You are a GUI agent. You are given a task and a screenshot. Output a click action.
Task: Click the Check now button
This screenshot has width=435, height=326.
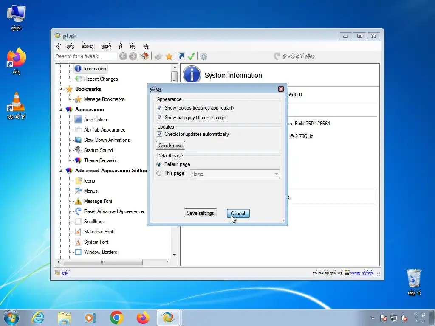pos(170,146)
